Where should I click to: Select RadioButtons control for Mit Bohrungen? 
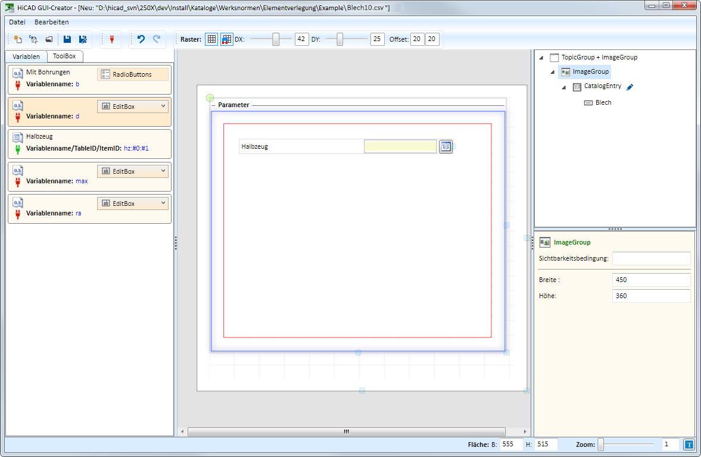tap(132, 74)
